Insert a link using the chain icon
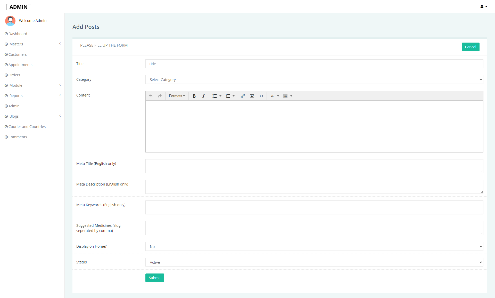The width and height of the screenshot is (495, 298). (243, 96)
